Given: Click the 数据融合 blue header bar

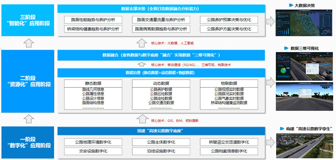Looking at the screenshot, I should pos(161,55).
